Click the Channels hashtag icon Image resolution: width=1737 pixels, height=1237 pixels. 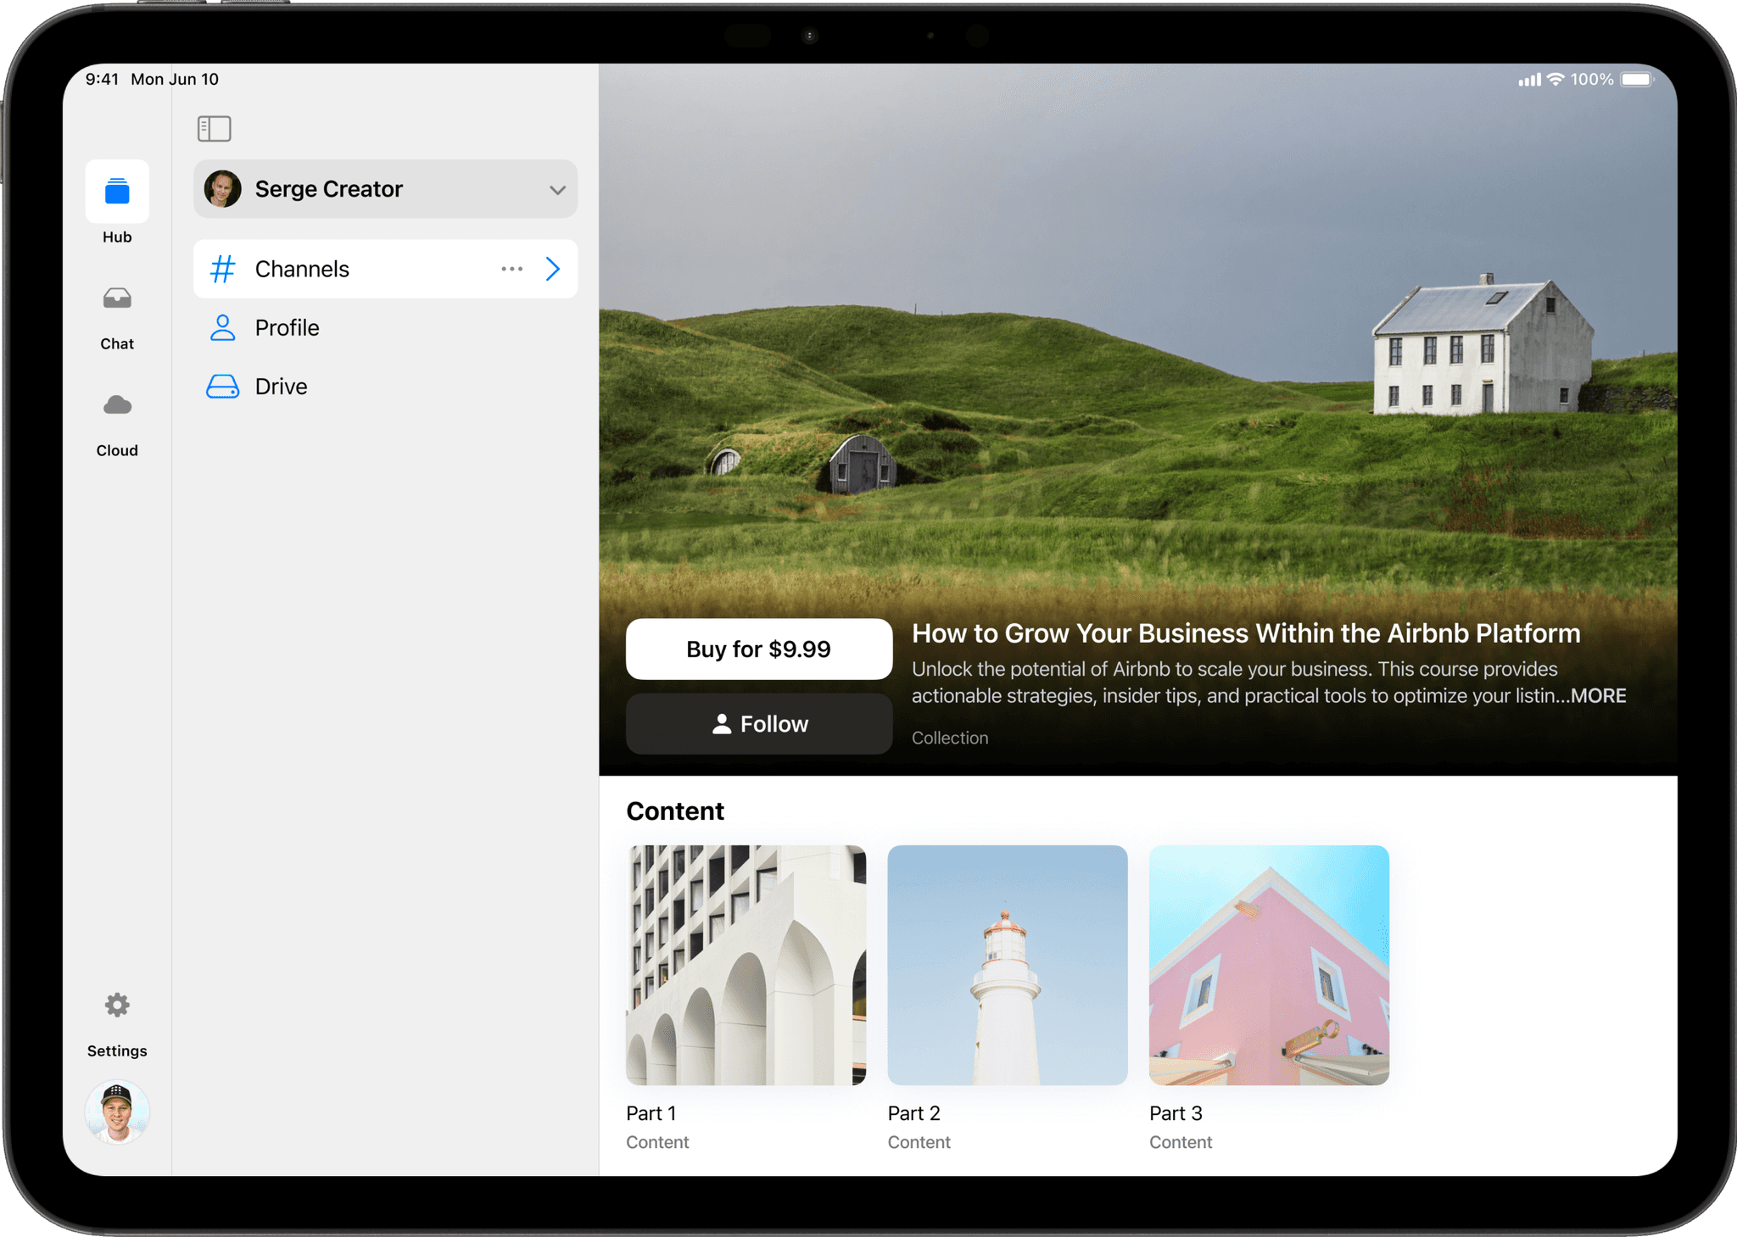coord(222,269)
